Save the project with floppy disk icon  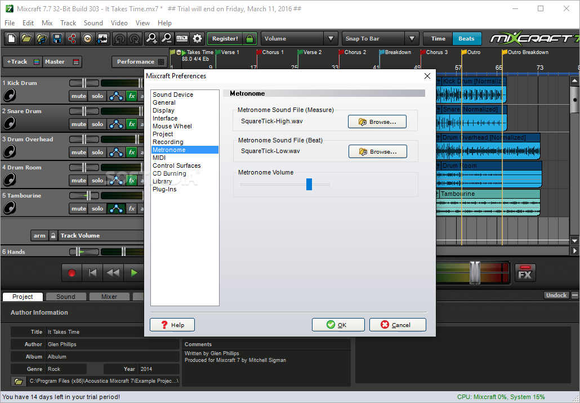57,38
